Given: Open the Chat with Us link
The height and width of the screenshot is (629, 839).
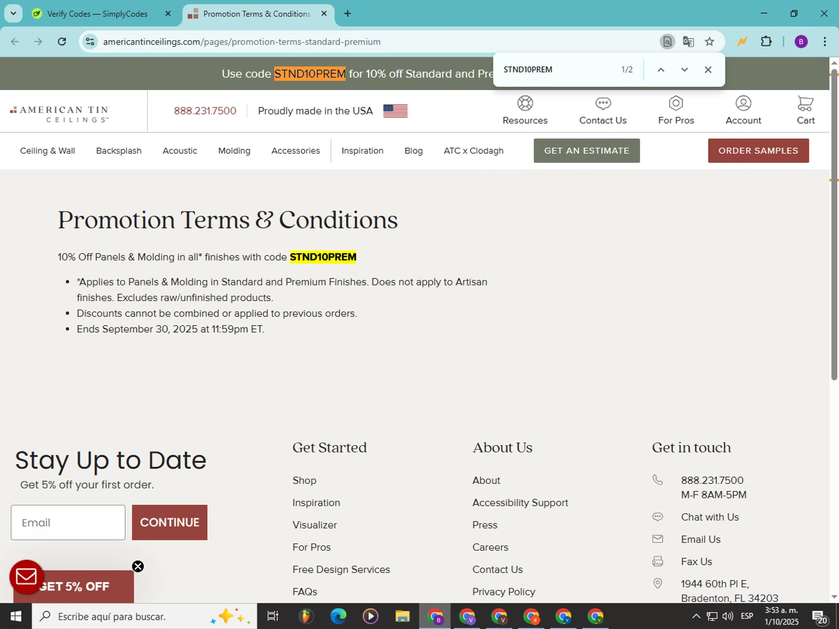Looking at the screenshot, I should [710, 517].
